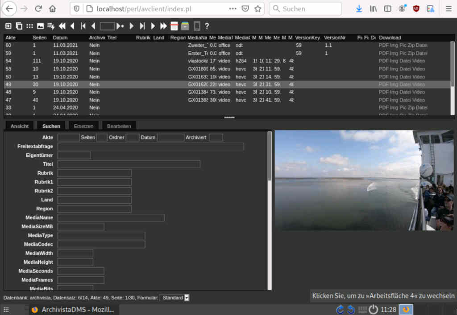Click the Video link for Akte 54
Image resolution: width=457 pixels, height=315 pixels.
pyautogui.click(x=419, y=61)
